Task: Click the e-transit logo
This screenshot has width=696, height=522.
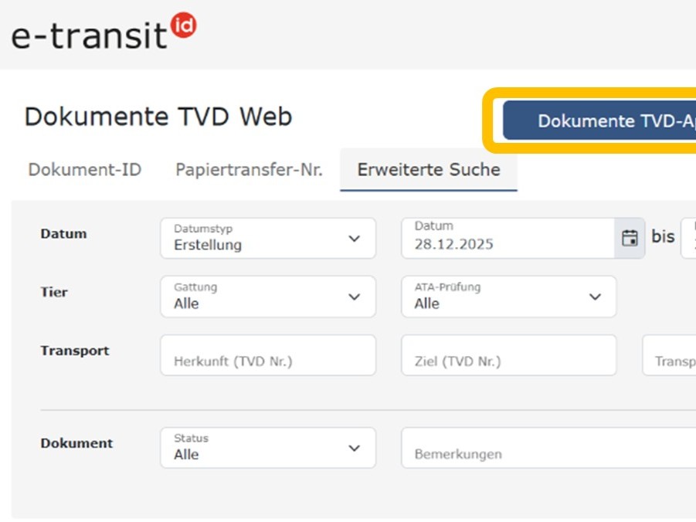Action: (x=89, y=34)
